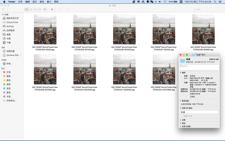Click the Share toolbar button

point(60,9)
